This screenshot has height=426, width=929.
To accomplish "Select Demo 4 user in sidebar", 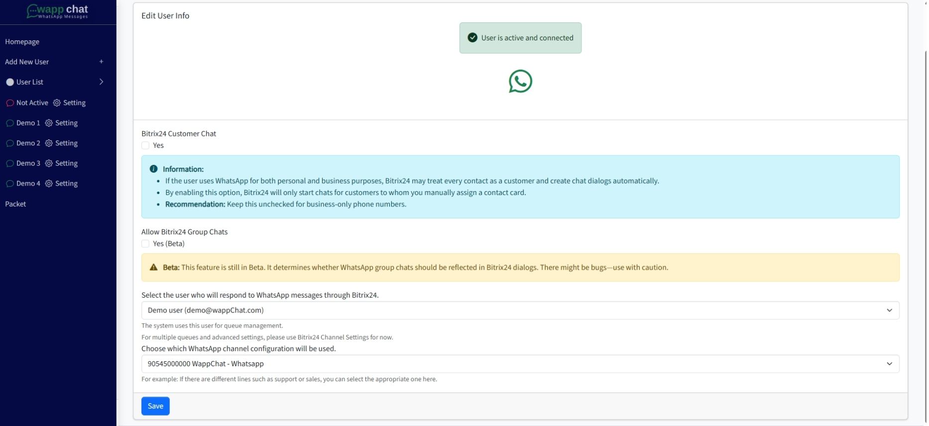I will coord(28,184).
